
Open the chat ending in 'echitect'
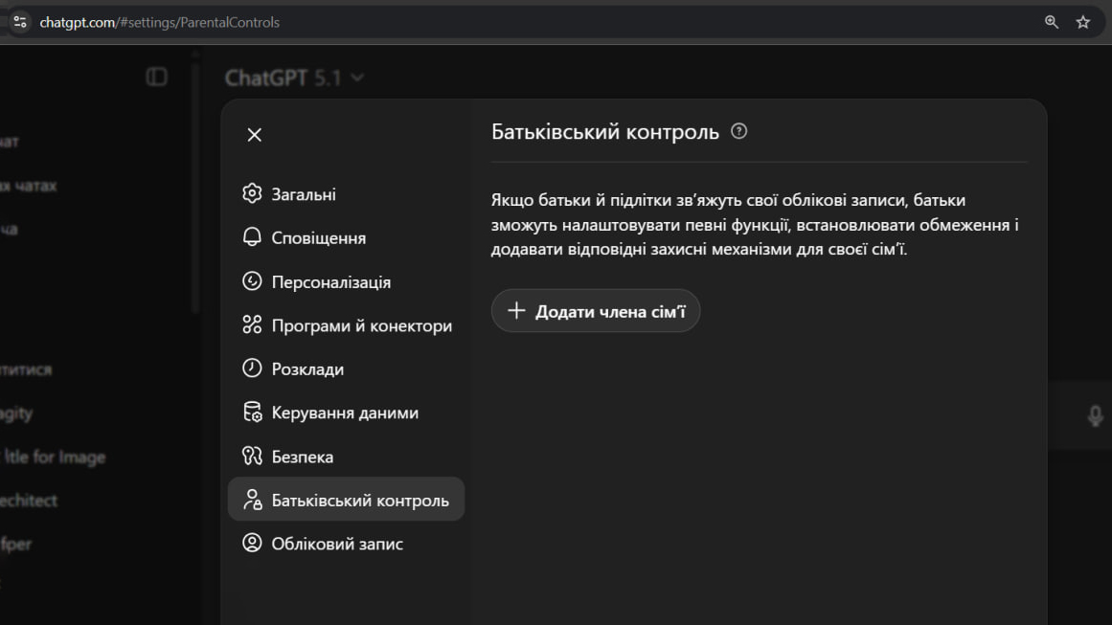tap(29, 500)
